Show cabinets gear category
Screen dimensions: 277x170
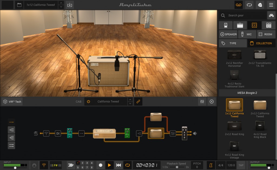(x=254, y=25)
